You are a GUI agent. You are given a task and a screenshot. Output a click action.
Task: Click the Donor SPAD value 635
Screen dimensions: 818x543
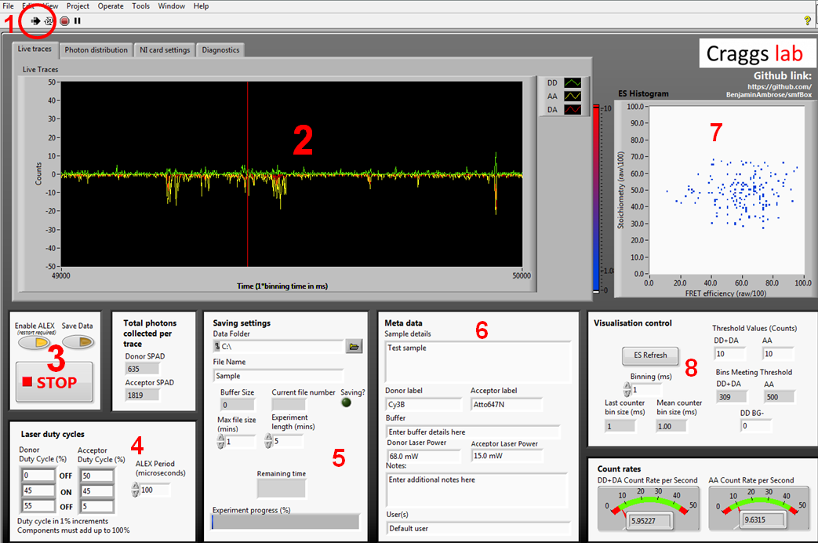142,369
